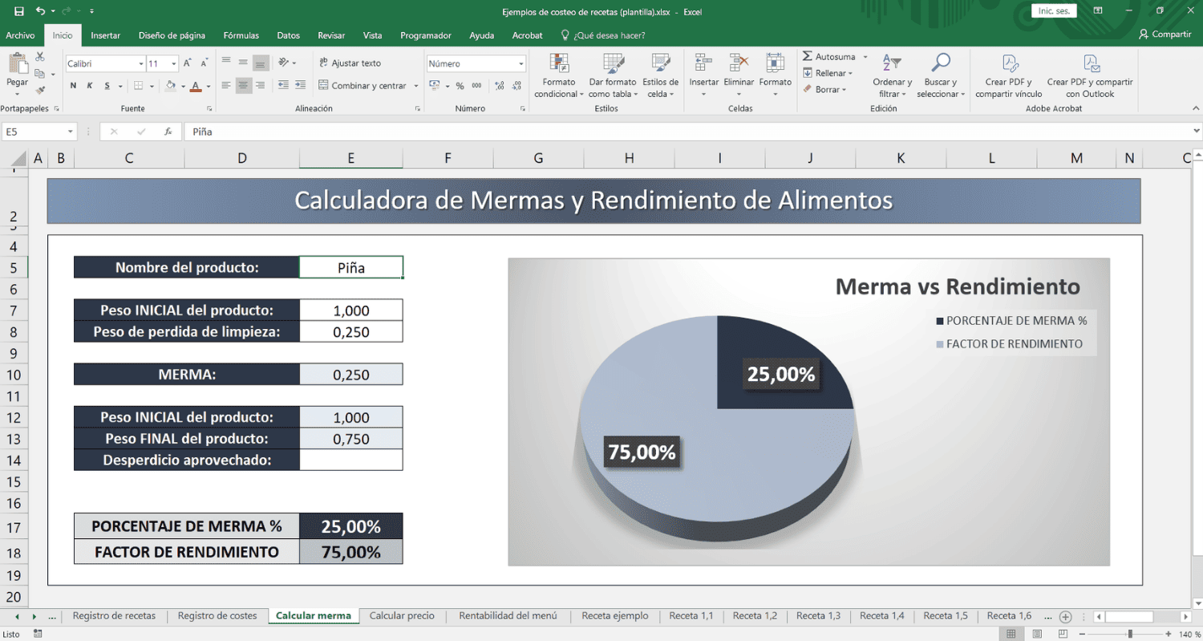Toggle bottom vertical alignment

261,63
